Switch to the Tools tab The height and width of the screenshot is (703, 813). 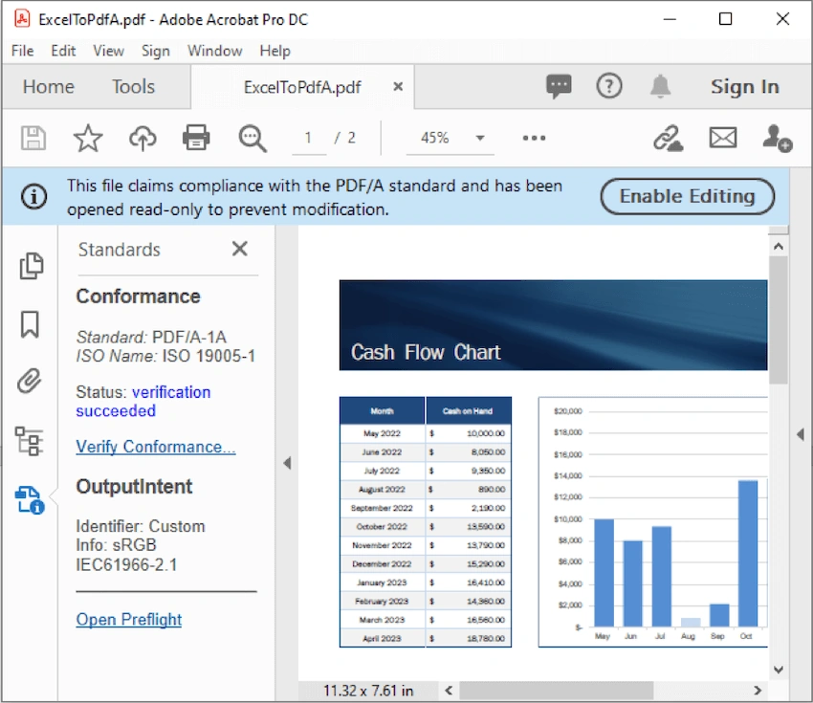[133, 87]
